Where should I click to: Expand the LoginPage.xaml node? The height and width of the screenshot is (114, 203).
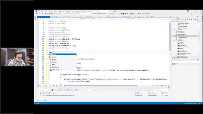[176, 26]
